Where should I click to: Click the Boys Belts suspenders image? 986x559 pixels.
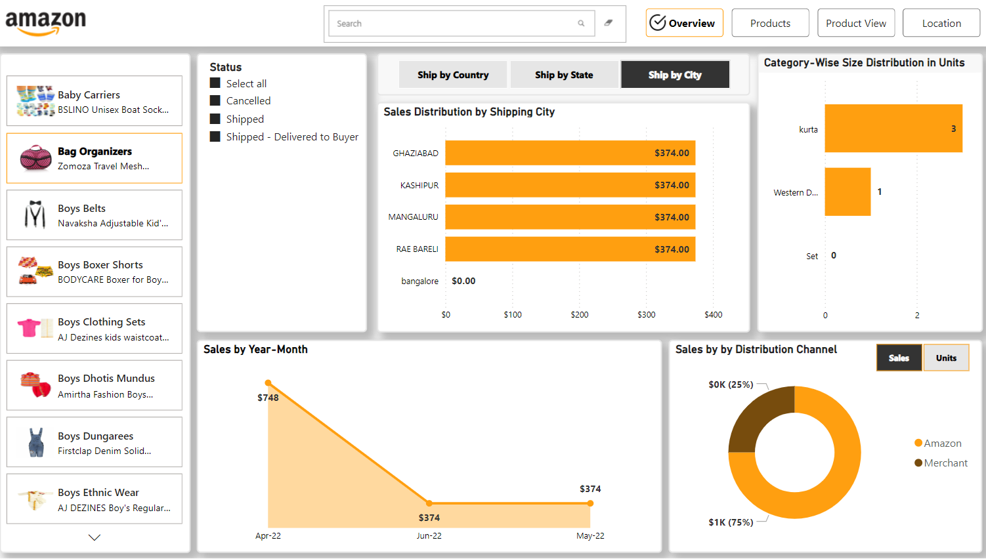click(35, 215)
